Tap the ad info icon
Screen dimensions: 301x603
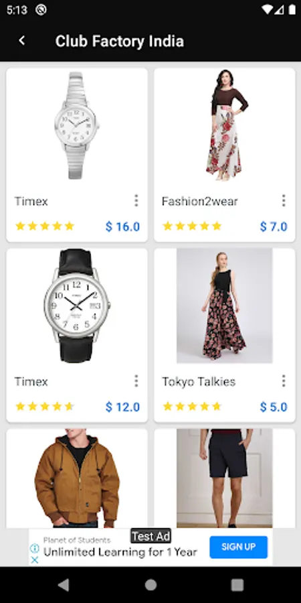pyautogui.click(x=35, y=548)
